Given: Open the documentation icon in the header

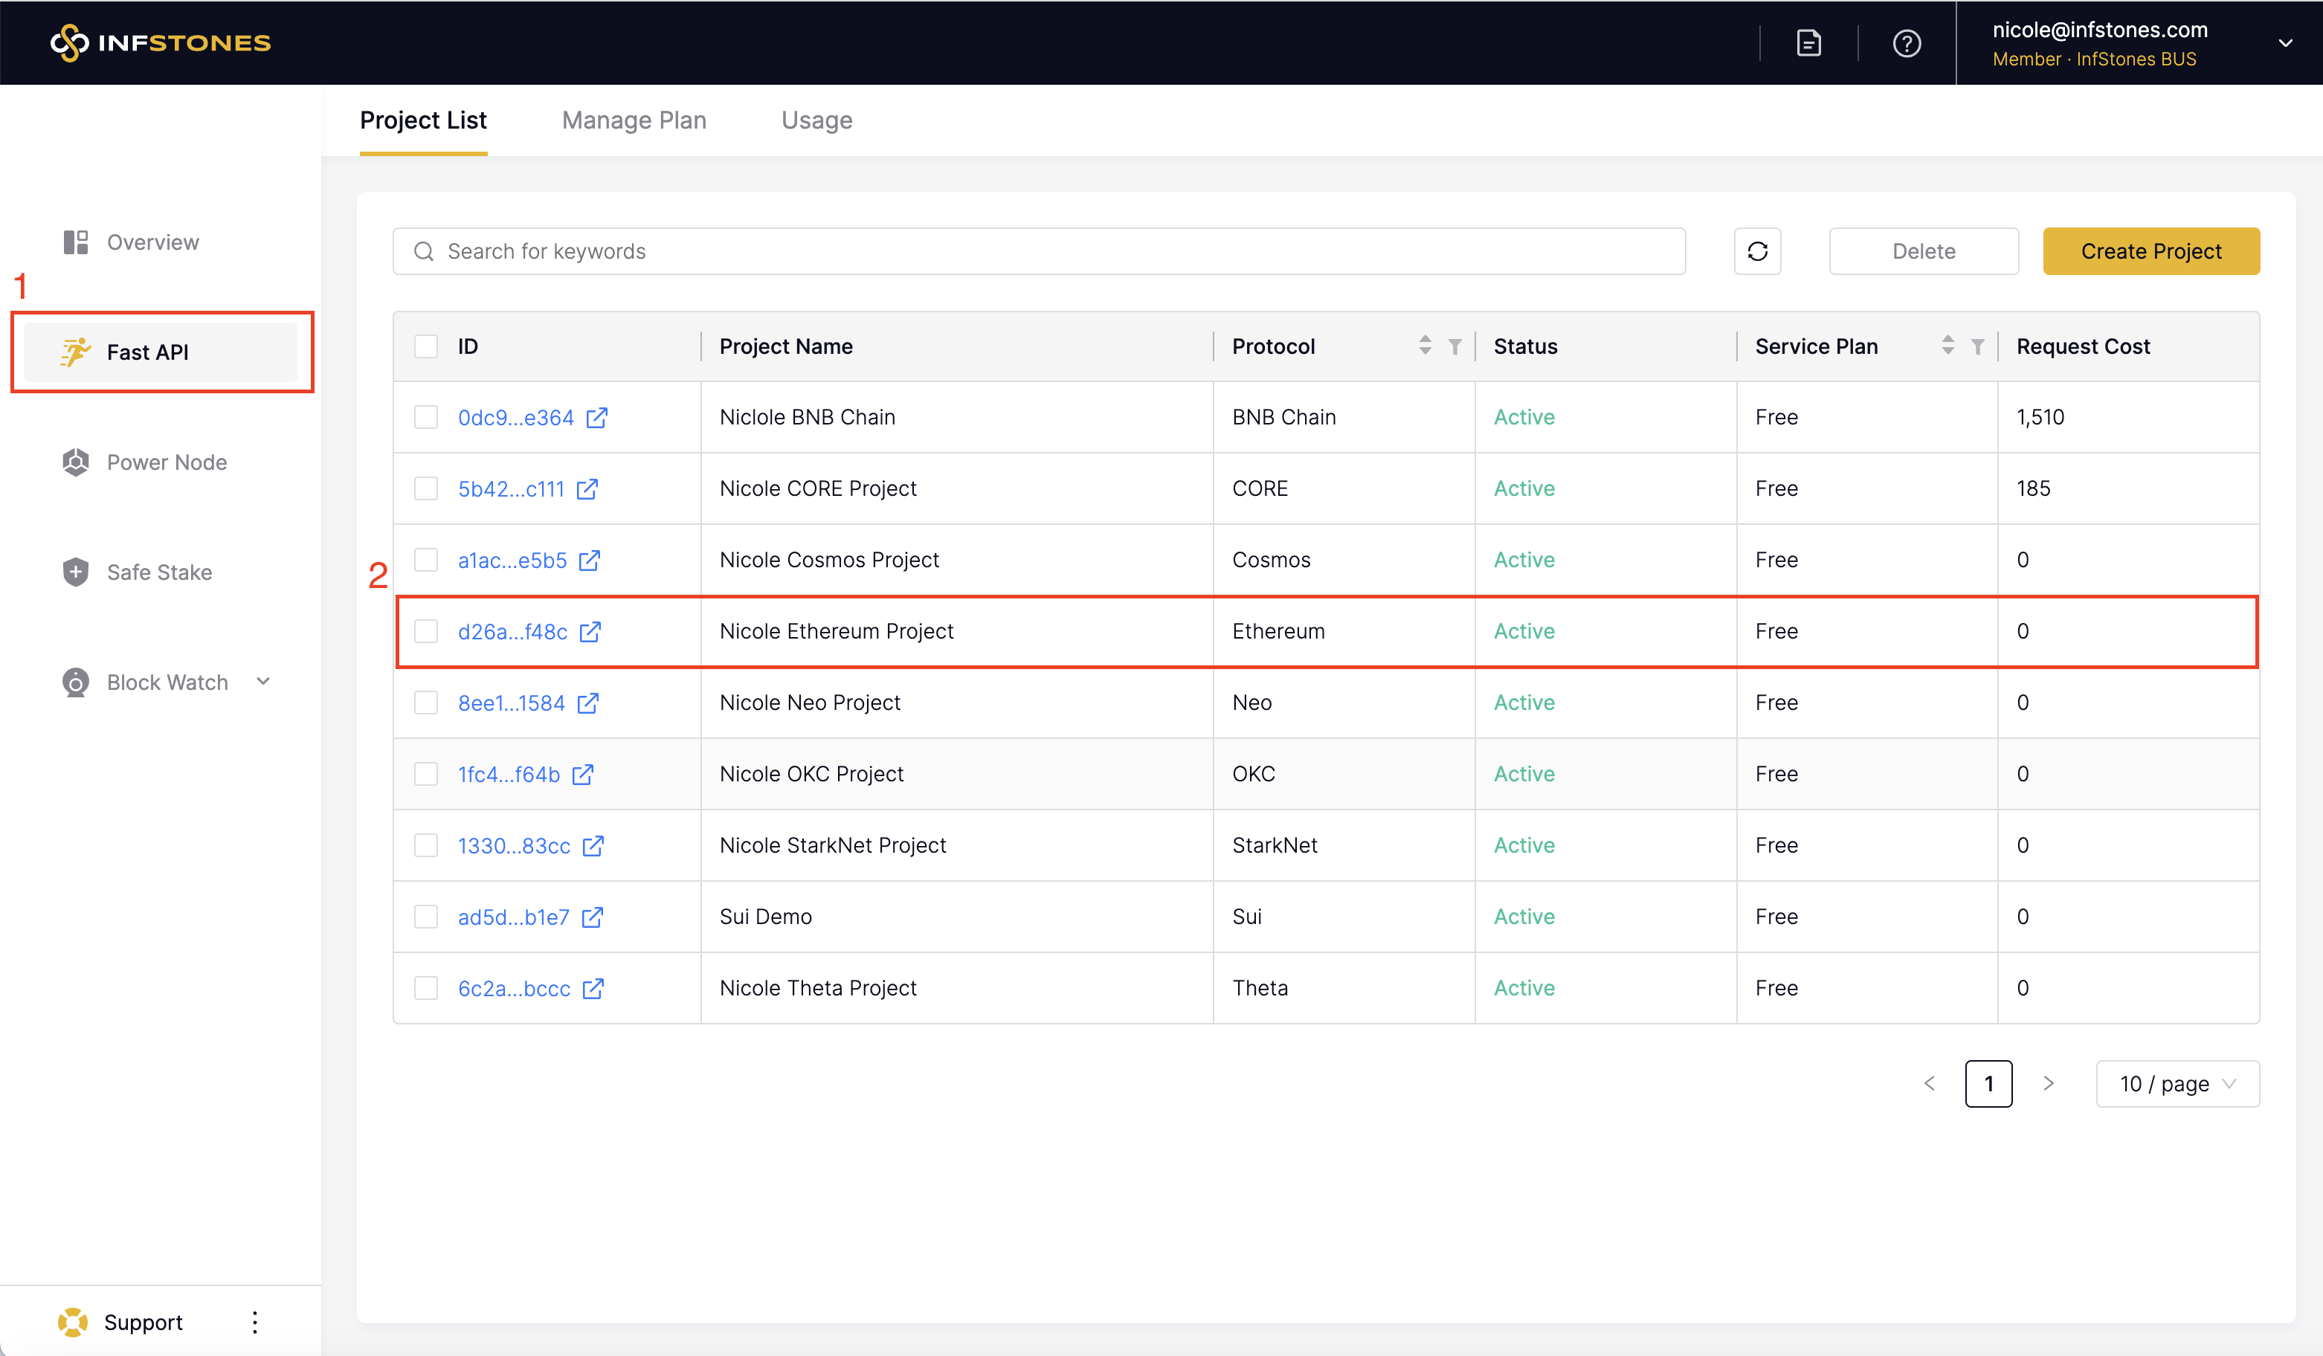Looking at the screenshot, I should point(1808,43).
